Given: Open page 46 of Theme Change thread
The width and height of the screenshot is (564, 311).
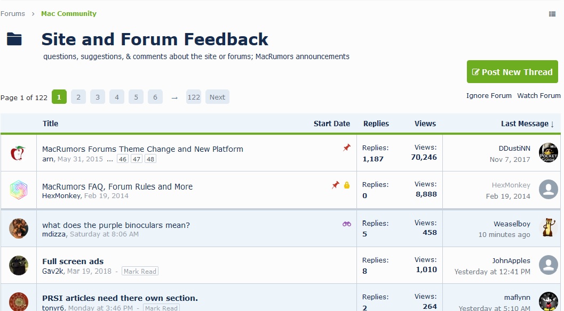Looking at the screenshot, I should [x=123, y=159].
